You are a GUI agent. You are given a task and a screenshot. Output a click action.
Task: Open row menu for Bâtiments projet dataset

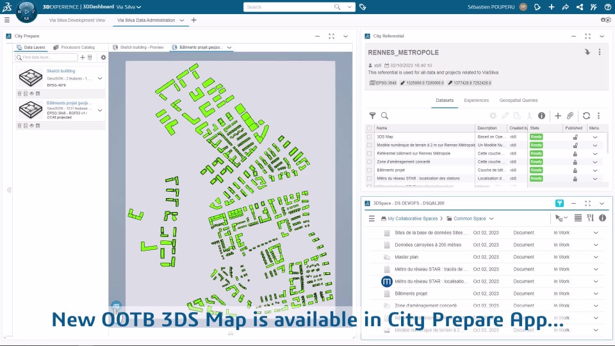[x=595, y=170]
